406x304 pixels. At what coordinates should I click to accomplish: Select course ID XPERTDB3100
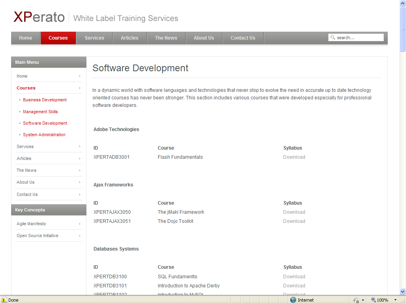click(x=110, y=277)
